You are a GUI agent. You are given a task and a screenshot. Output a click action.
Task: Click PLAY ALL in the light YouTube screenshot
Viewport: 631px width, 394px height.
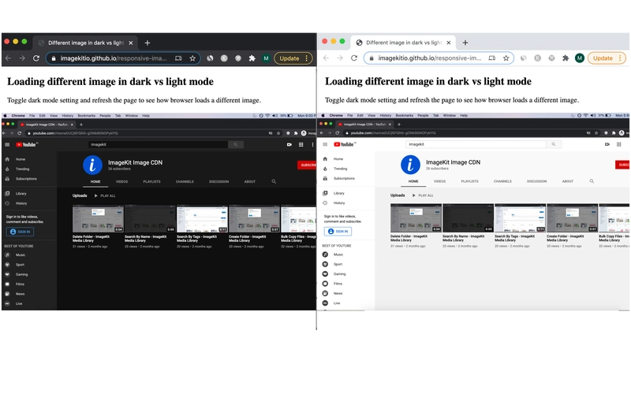point(423,195)
